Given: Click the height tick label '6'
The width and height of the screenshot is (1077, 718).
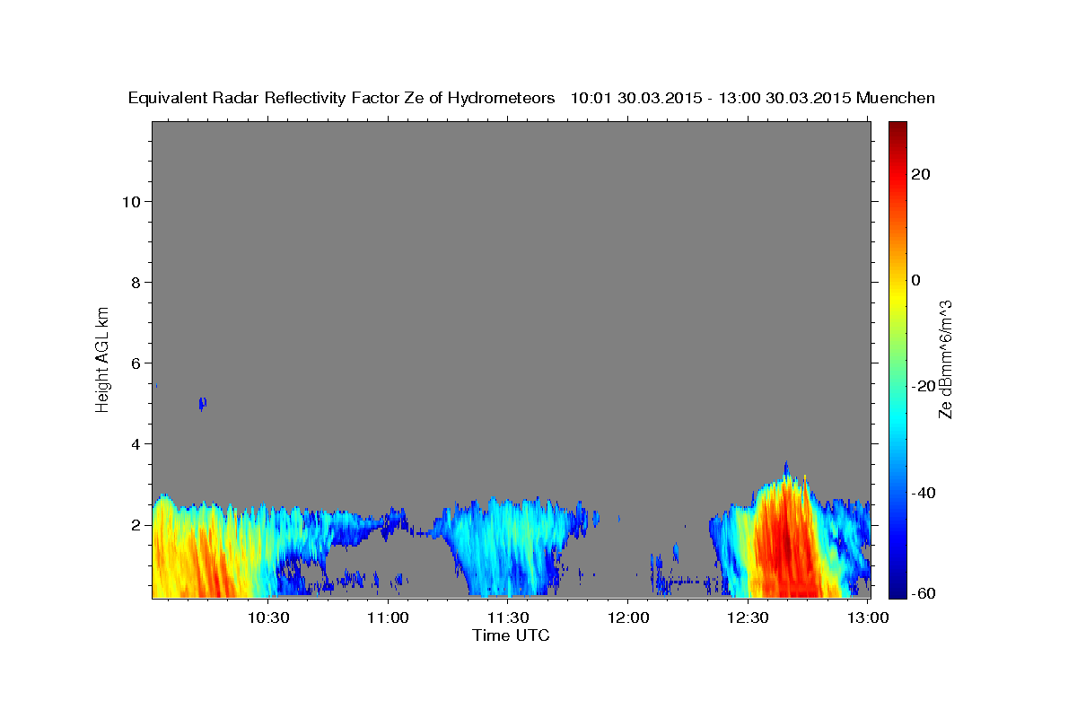Looking at the screenshot, I should (136, 363).
